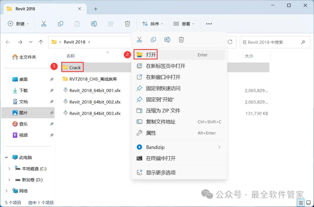Click the Cut icon in the context menu

139,40
